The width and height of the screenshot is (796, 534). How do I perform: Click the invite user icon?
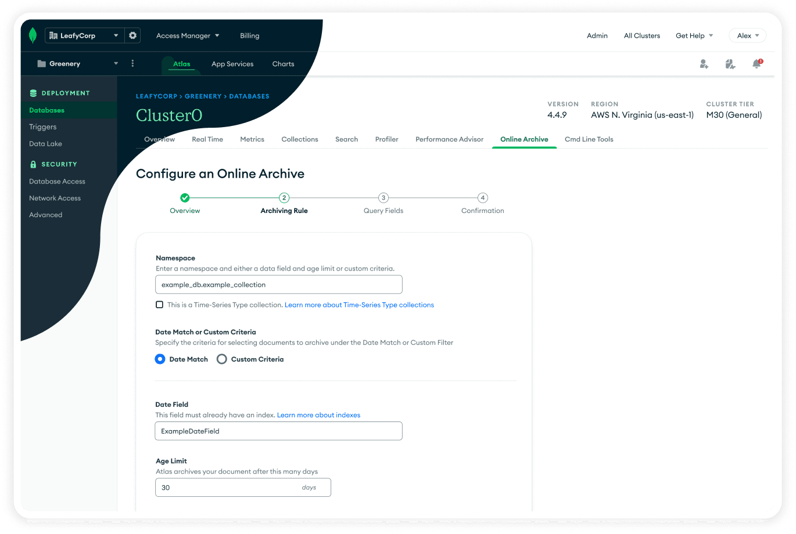[x=704, y=64]
